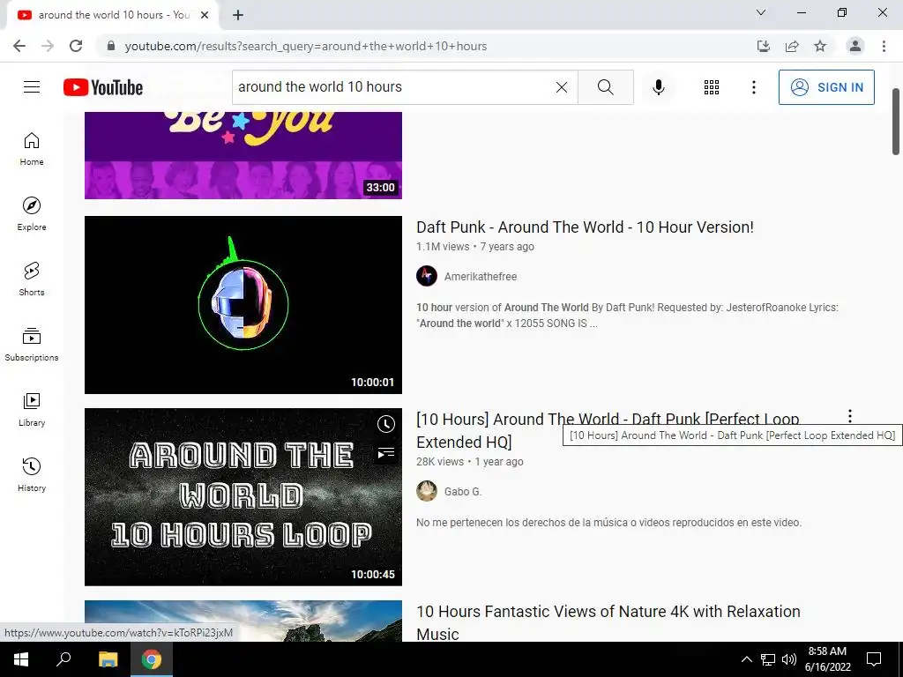The image size is (903, 677).
Task: Open the Chrome profile icon
Action: click(x=855, y=46)
